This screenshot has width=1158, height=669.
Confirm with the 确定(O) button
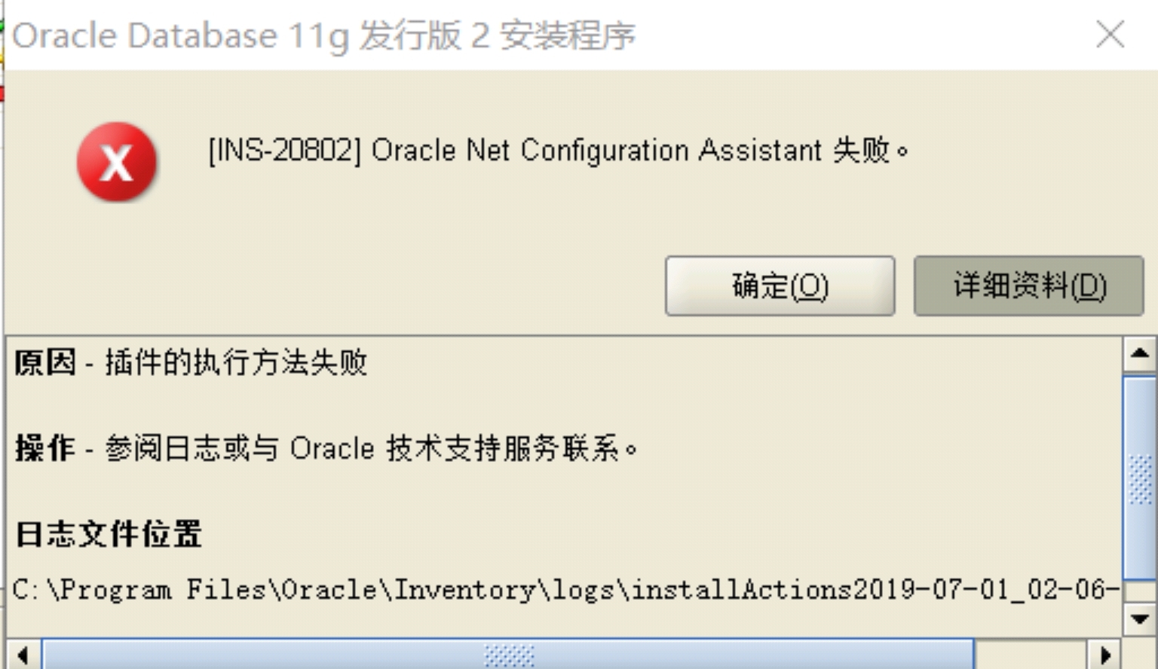780,286
